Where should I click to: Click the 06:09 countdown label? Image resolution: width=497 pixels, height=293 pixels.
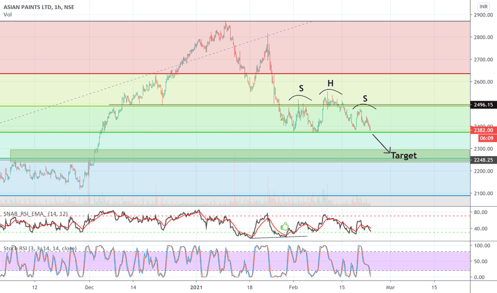pyautogui.click(x=486, y=138)
